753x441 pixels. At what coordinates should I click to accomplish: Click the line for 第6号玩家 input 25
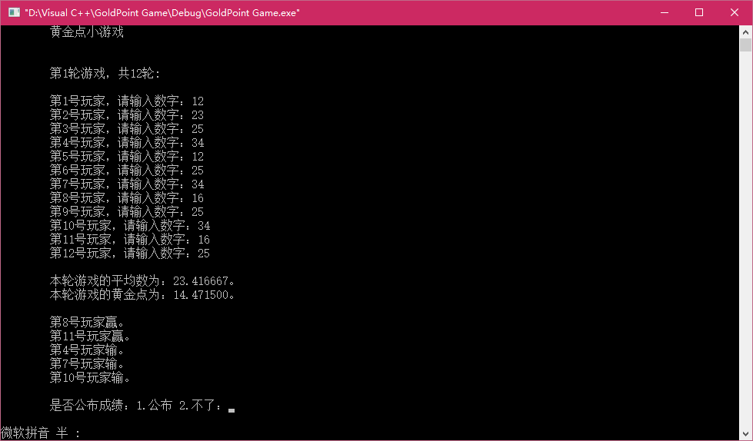tap(127, 171)
